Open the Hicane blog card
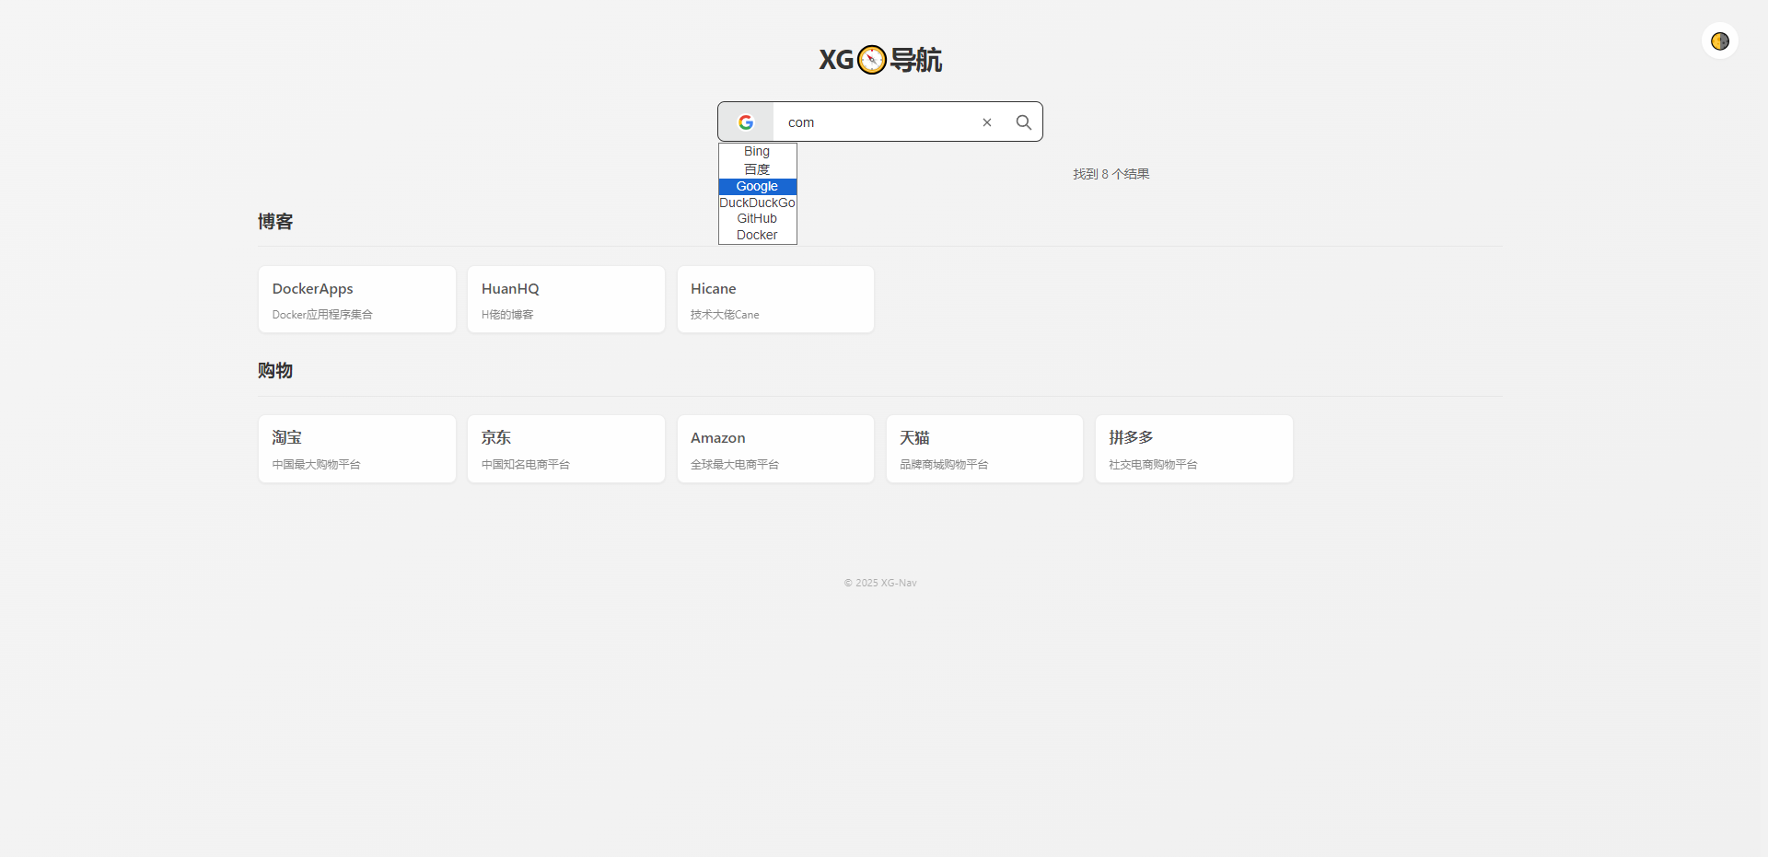This screenshot has height=857, width=1768. pyautogui.click(x=775, y=299)
